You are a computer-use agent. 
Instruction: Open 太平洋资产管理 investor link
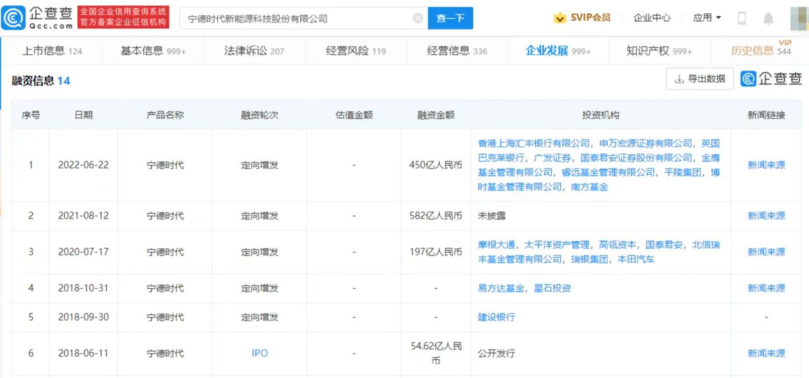tap(557, 244)
